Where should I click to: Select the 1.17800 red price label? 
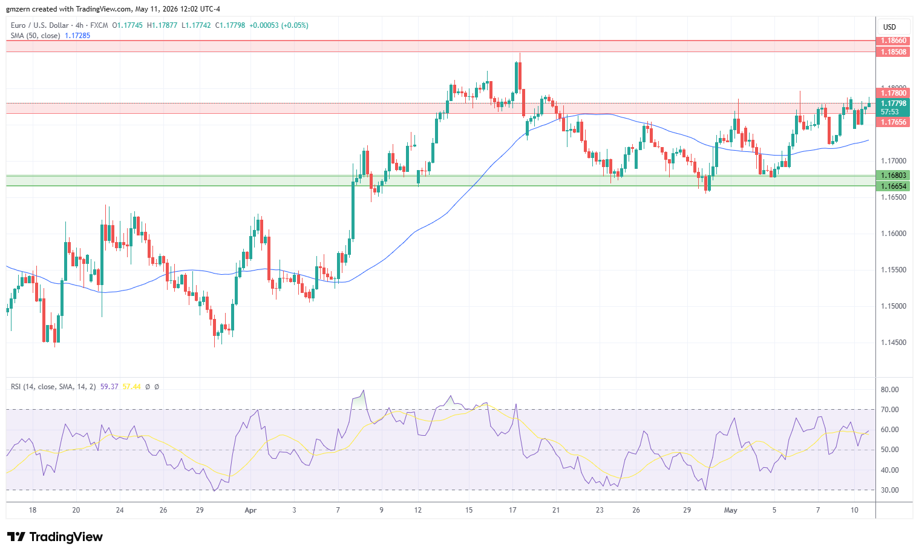[893, 93]
